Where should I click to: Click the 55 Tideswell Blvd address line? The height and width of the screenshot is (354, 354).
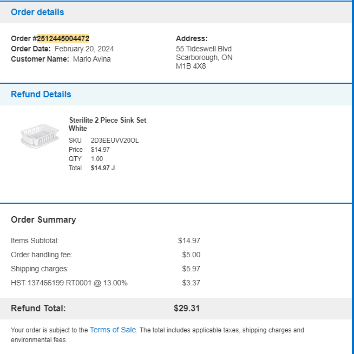pos(204,49)
